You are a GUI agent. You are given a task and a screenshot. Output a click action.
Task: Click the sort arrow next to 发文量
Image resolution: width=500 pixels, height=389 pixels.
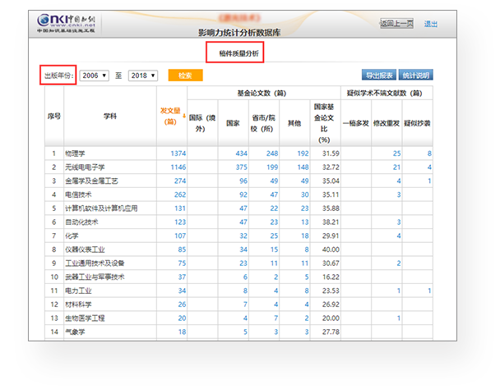[184, 117]
